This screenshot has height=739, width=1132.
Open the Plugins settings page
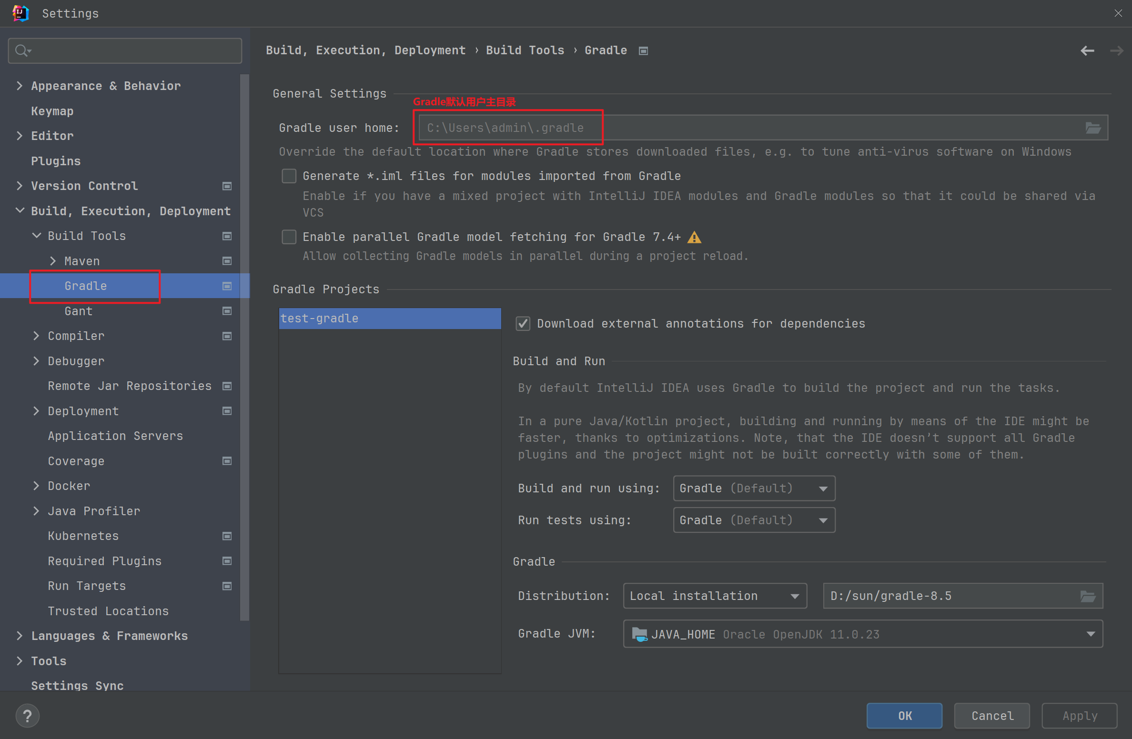coord(56,161)
